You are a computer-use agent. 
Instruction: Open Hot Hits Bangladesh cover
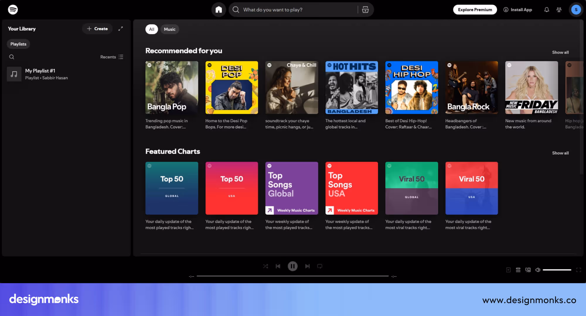click(352, 88)
